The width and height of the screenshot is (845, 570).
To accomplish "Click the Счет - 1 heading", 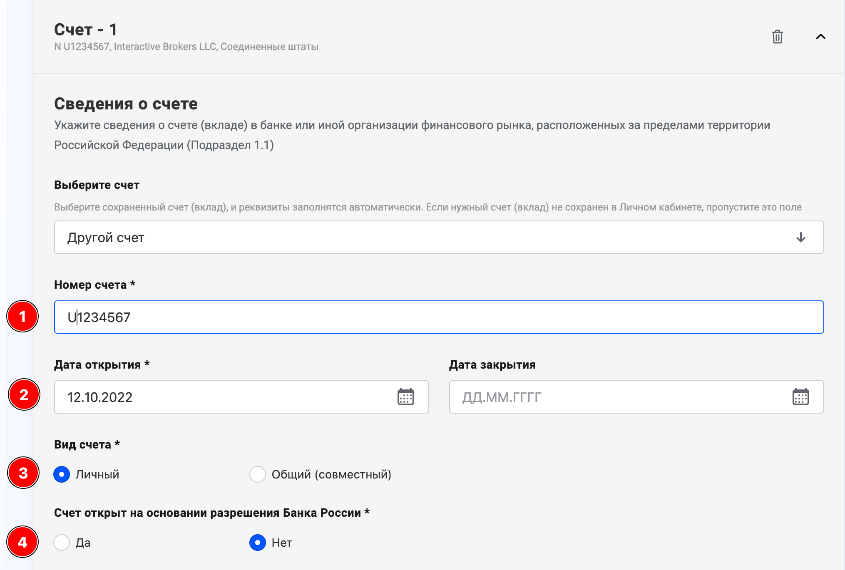I will point(86,30).
